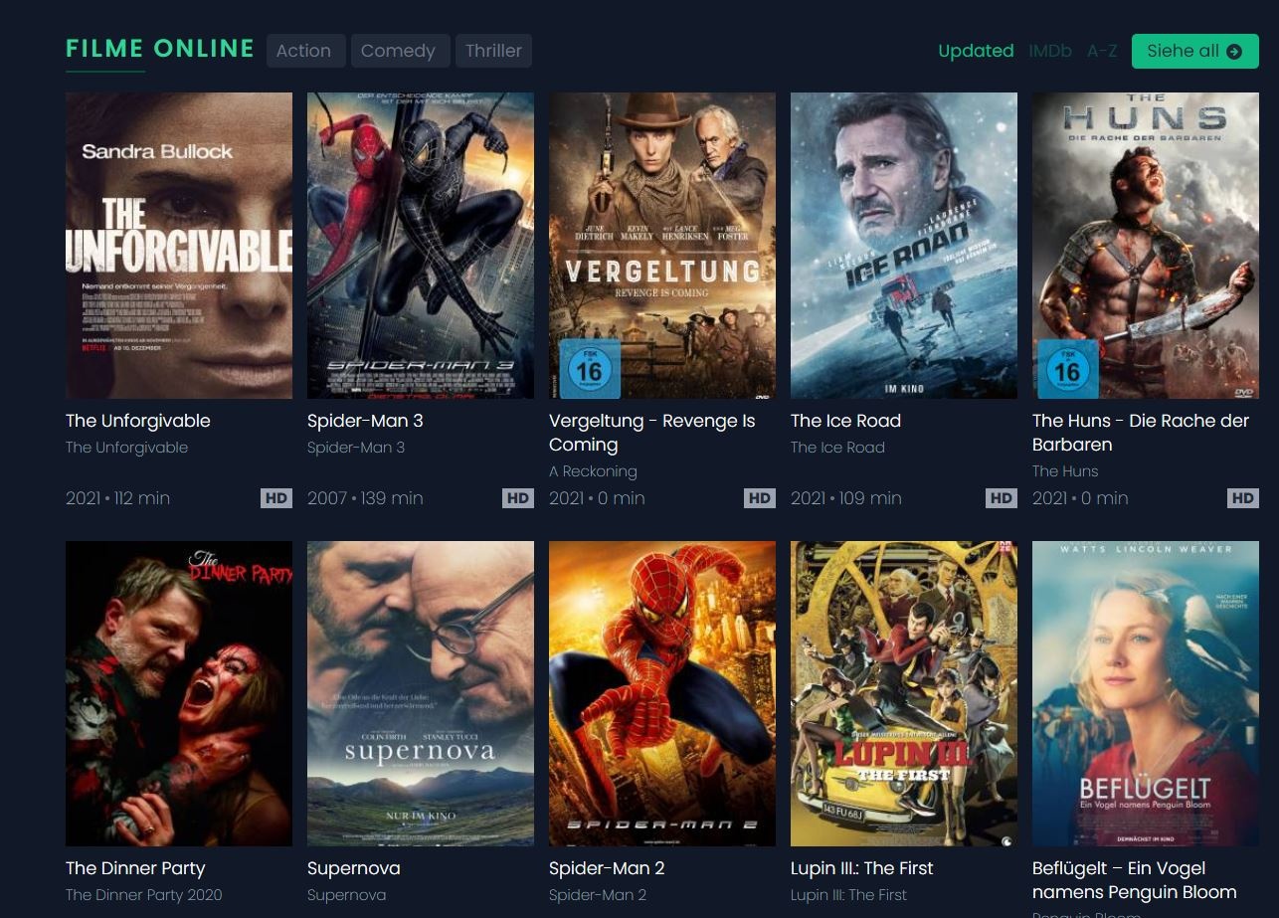Screen dimensions: 1279x918
Task: Open The Dinner Party poster
Action: click(179, 693)
